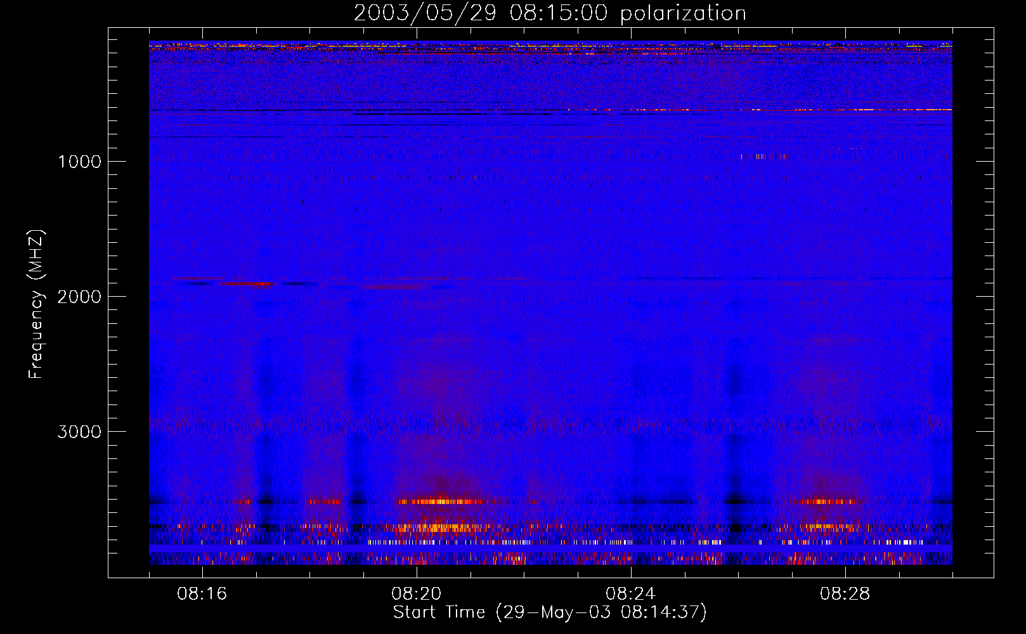Click the 08:16 time tick label
The image size is (1026, 634).
(202, 594)
